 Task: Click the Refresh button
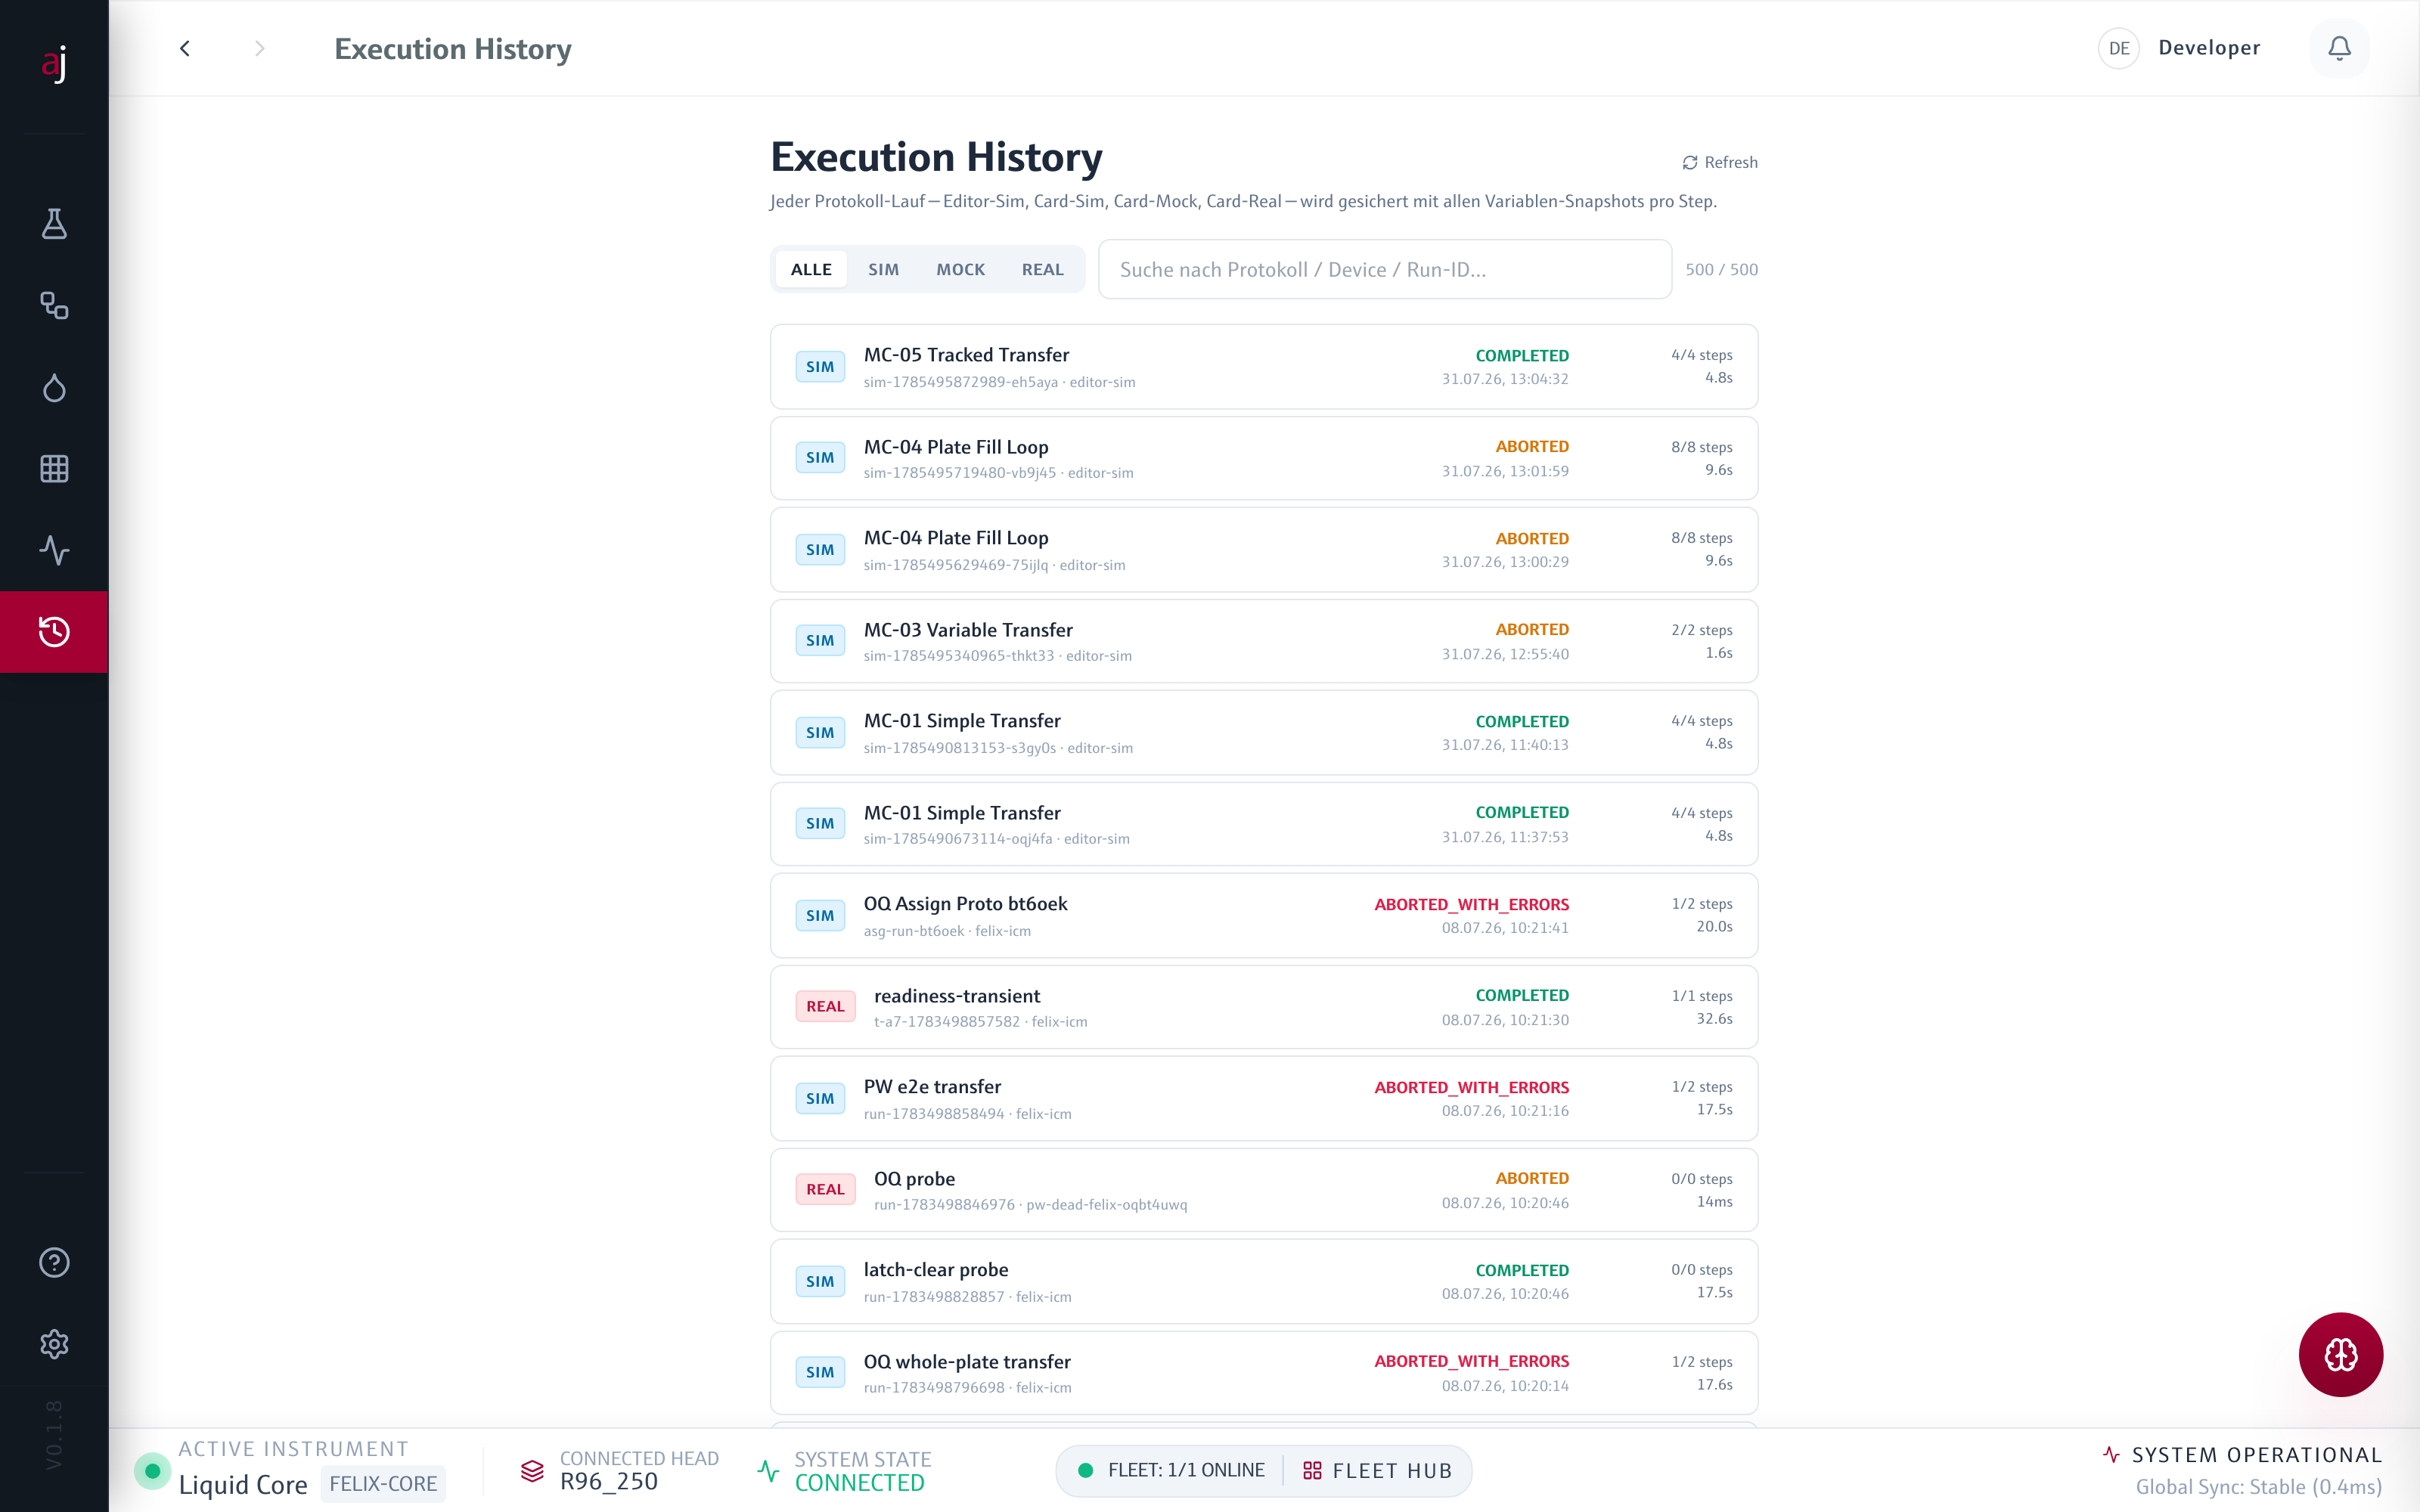tap(1720, 162)
